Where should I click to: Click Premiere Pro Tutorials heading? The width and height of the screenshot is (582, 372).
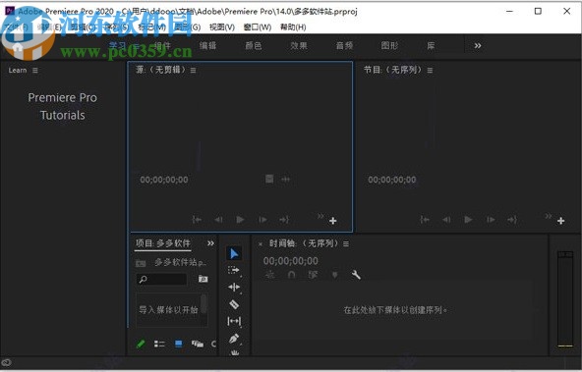pos(62,106)
